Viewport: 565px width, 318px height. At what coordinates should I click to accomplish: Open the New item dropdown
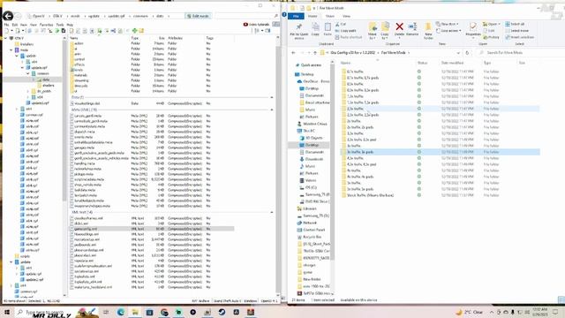point(448,24)
